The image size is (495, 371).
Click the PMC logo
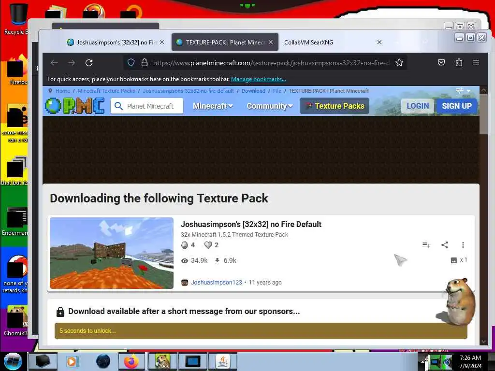click(x=75, y=106)
